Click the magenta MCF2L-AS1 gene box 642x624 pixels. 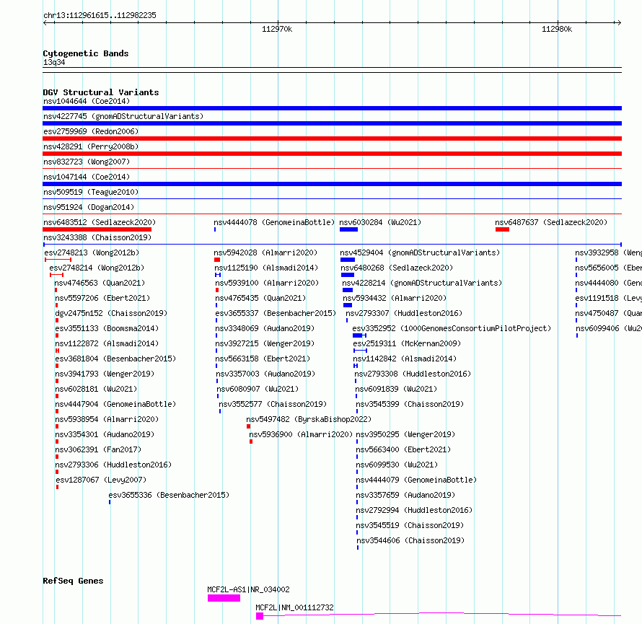(x=224, y=598)
